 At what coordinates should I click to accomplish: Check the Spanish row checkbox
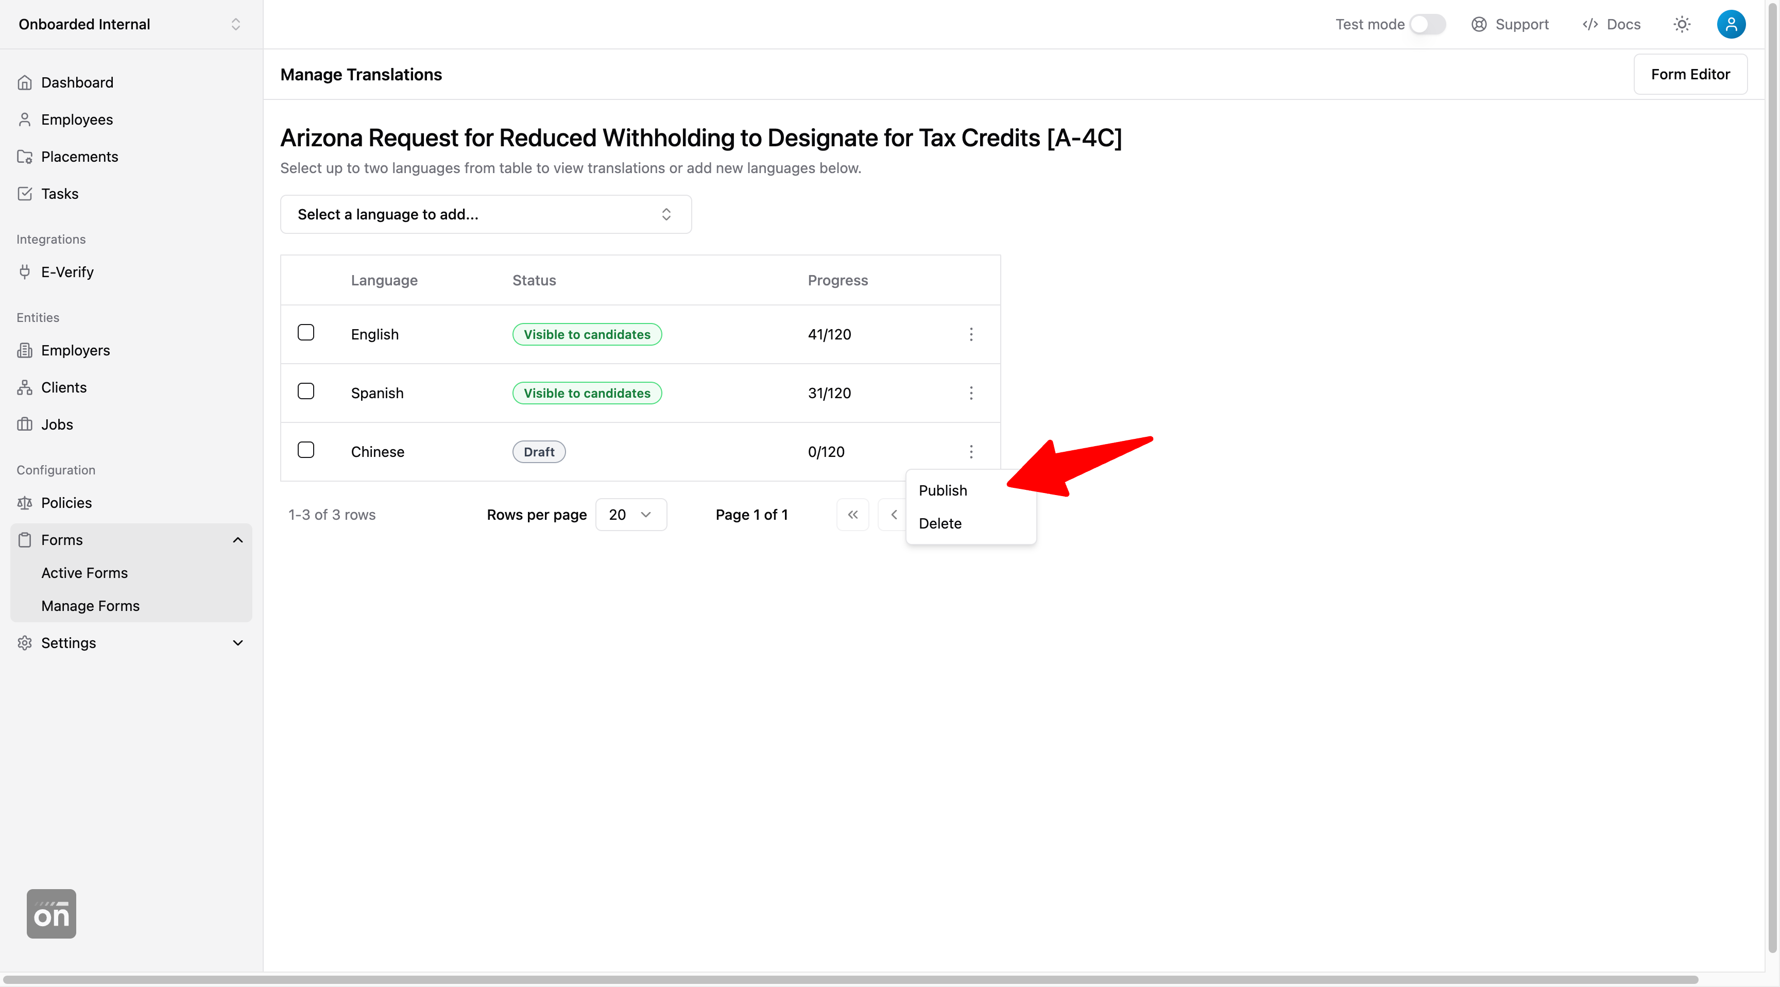pos(306,391)
